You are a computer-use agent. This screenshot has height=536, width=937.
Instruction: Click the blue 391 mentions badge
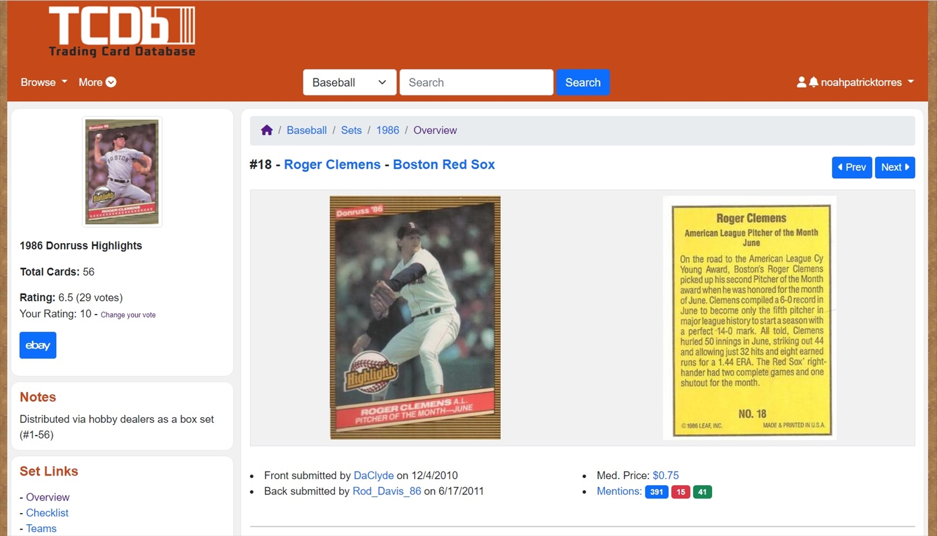(x=656, y=492)
